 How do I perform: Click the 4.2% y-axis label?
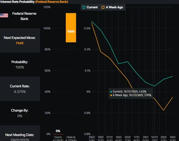[x=87, y=49]
